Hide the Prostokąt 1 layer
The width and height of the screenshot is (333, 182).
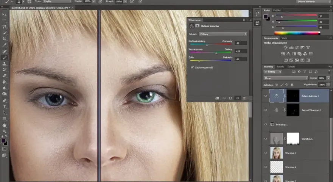266,124
